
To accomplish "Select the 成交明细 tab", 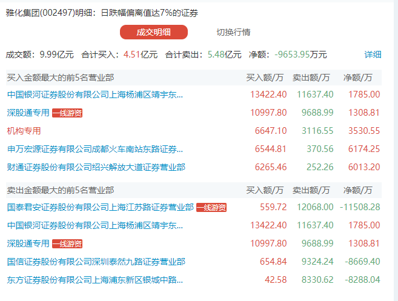I will [153, 32].
